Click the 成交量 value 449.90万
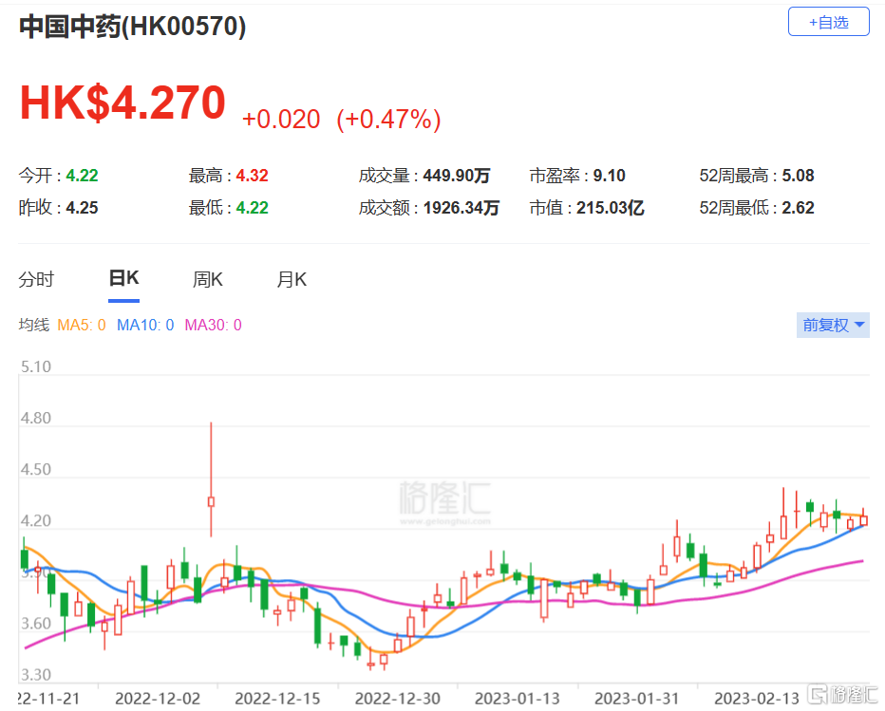The height and width of the screenshot is (711, 885). (x=456, y=176)
